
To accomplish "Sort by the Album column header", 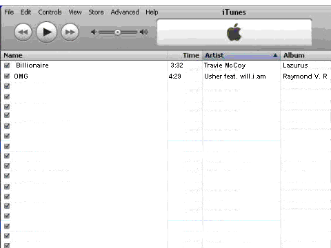I will (x=306, y=55).
